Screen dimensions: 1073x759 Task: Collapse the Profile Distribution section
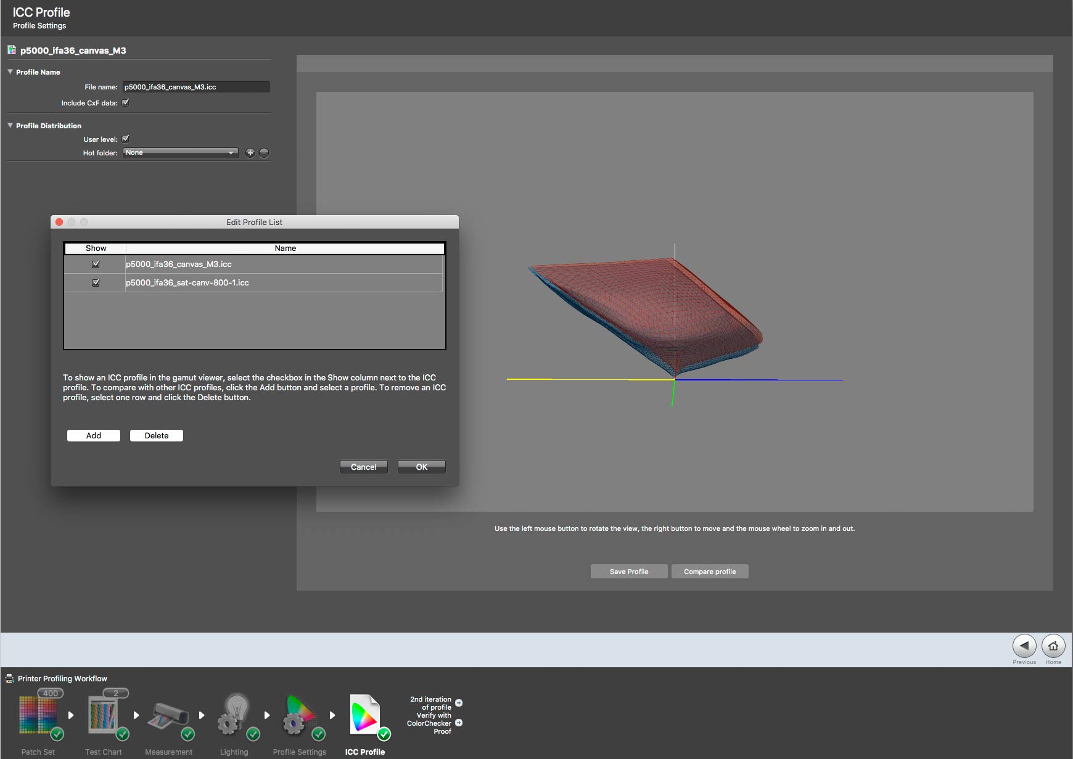[x=10, y=126]
